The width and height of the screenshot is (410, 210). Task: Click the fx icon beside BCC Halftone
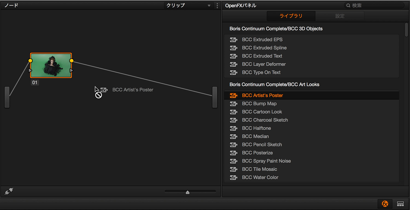pos(233,128)
